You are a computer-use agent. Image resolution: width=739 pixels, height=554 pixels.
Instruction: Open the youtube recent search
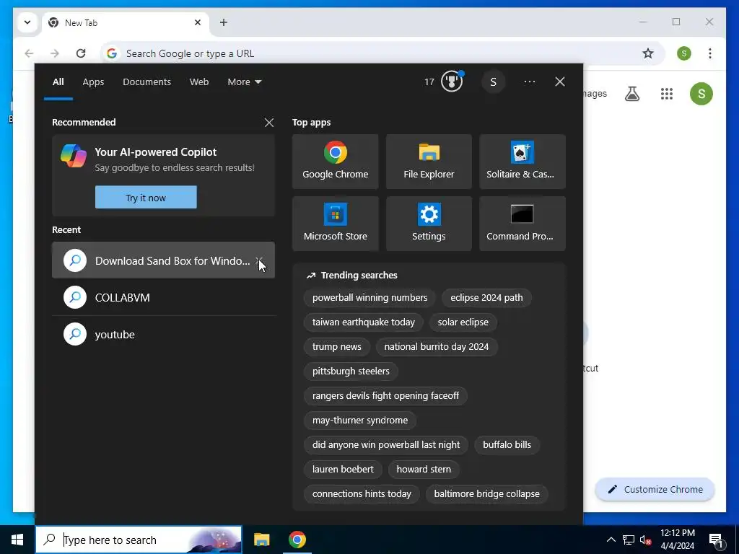[x=163, y=334]
